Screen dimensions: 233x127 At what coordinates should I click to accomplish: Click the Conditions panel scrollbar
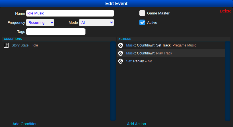pos(113,81)
